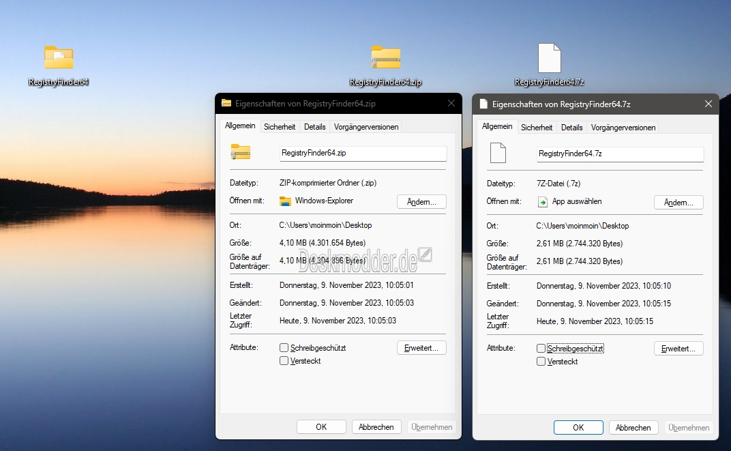Click the file type text 7Z-Datei (.7z)
The width and height of the screenshot is (731, 451).
(x=558, y=184)
